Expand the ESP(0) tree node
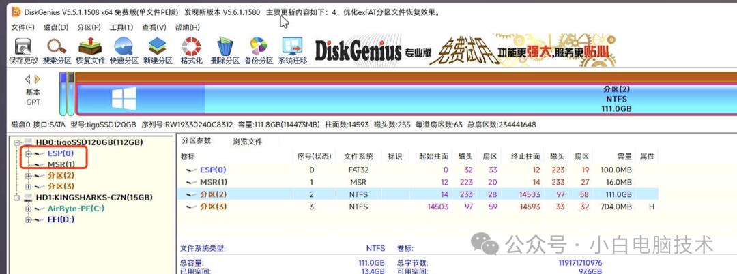The image size is (737, 274). tap(28, 153)
